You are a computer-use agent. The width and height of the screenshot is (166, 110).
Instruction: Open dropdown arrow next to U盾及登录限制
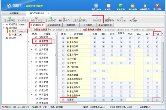89,19
